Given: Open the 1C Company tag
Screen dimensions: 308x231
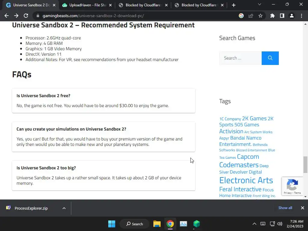Looking at the screenshot, I should [230, 119].
